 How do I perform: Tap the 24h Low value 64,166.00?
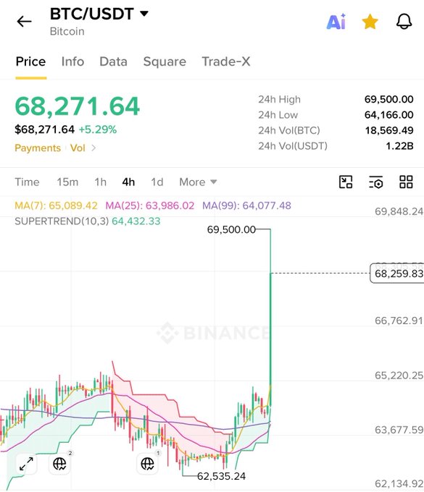[x=388, y=115]
